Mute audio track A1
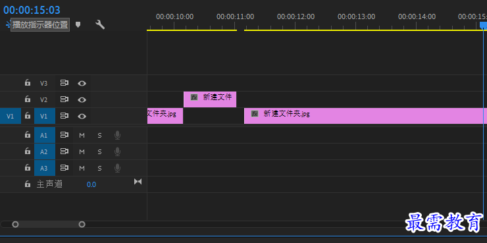Image resolution: width=487 pixels, height=243 pixels. (x=82, y=135)
